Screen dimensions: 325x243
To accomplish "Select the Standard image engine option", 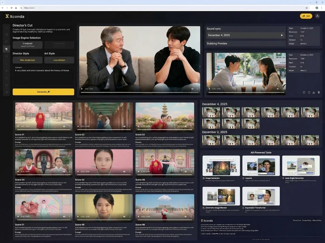I will [x=28, y=45].
